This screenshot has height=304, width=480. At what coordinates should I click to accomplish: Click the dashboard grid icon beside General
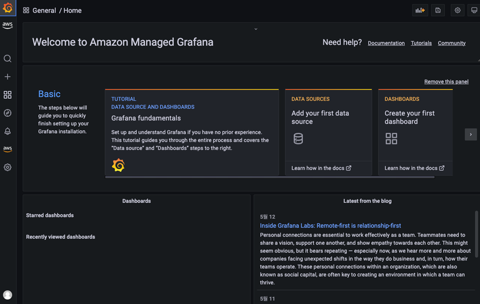point(26,10)
